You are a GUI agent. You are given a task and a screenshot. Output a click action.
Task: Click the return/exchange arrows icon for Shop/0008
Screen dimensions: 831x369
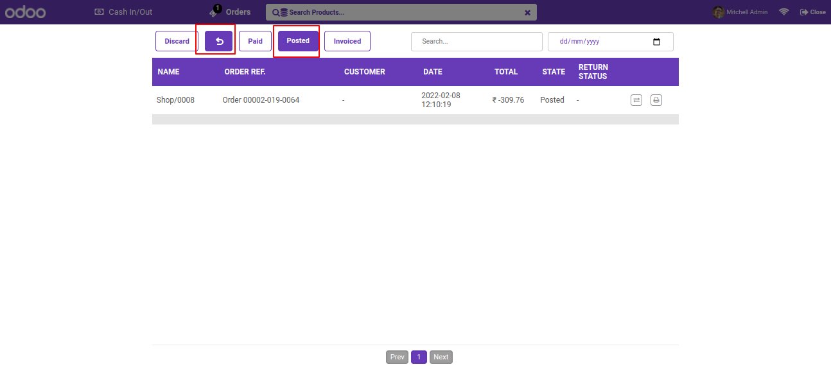pyautogui.click(x=636, y=100)
